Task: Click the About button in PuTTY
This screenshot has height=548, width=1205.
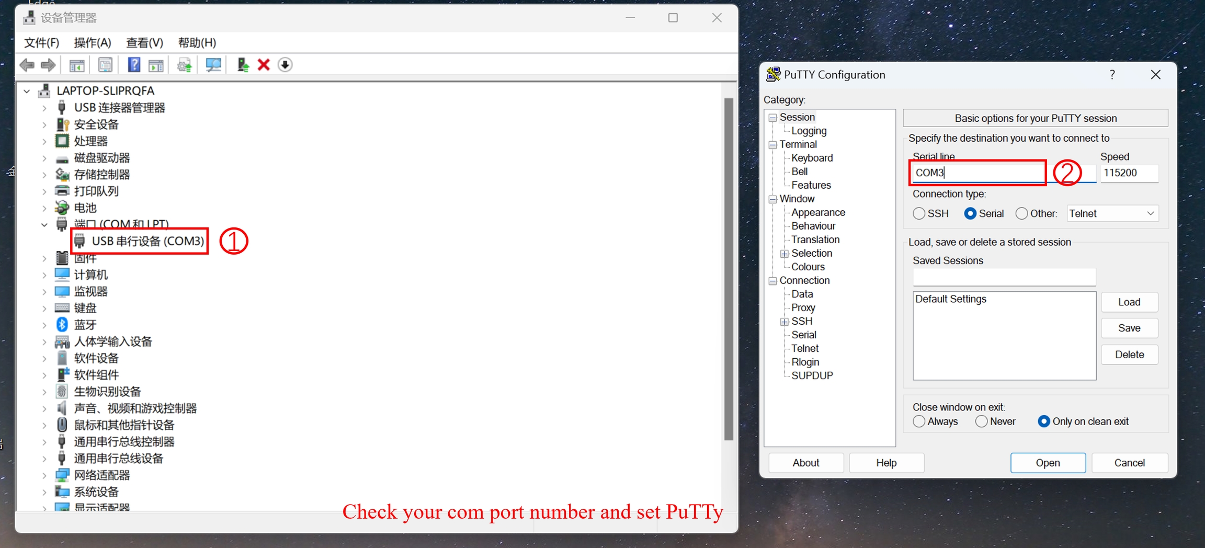Action: [806, 463]
